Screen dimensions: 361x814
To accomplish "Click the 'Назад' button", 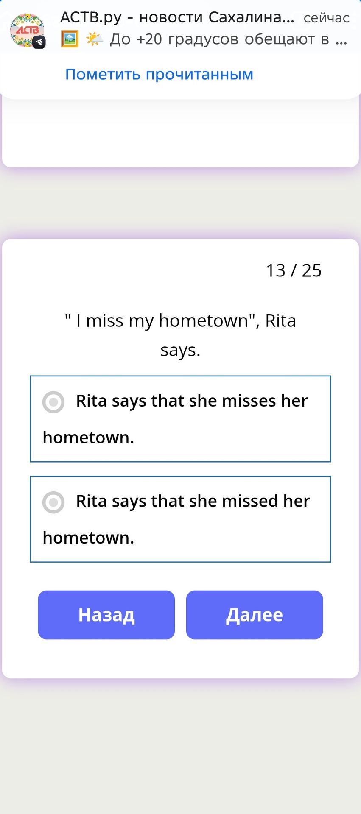I will pyautogui.click(x=106, y=615).
